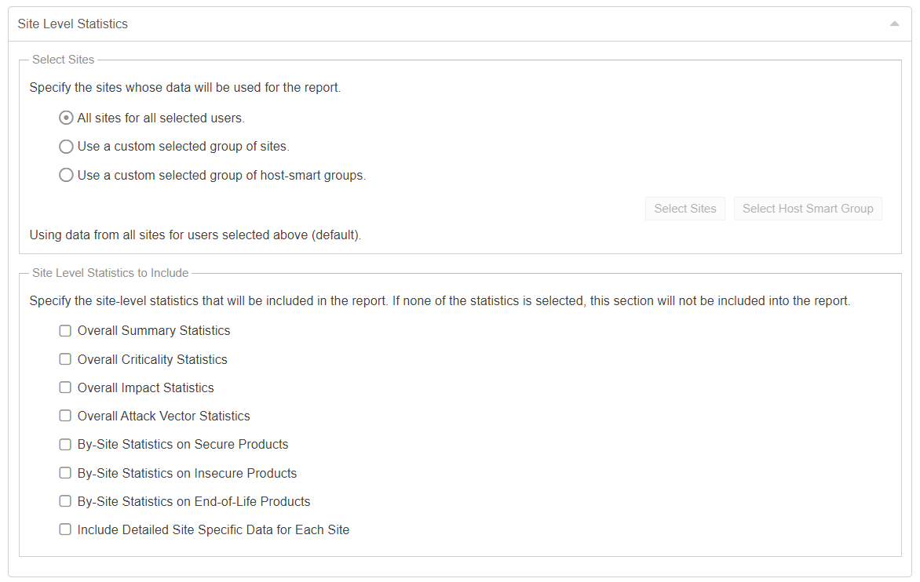Screen dimensions: 920x582
Task: Choose 'Use a custom selected group of sites'
Action: (67, 147)
